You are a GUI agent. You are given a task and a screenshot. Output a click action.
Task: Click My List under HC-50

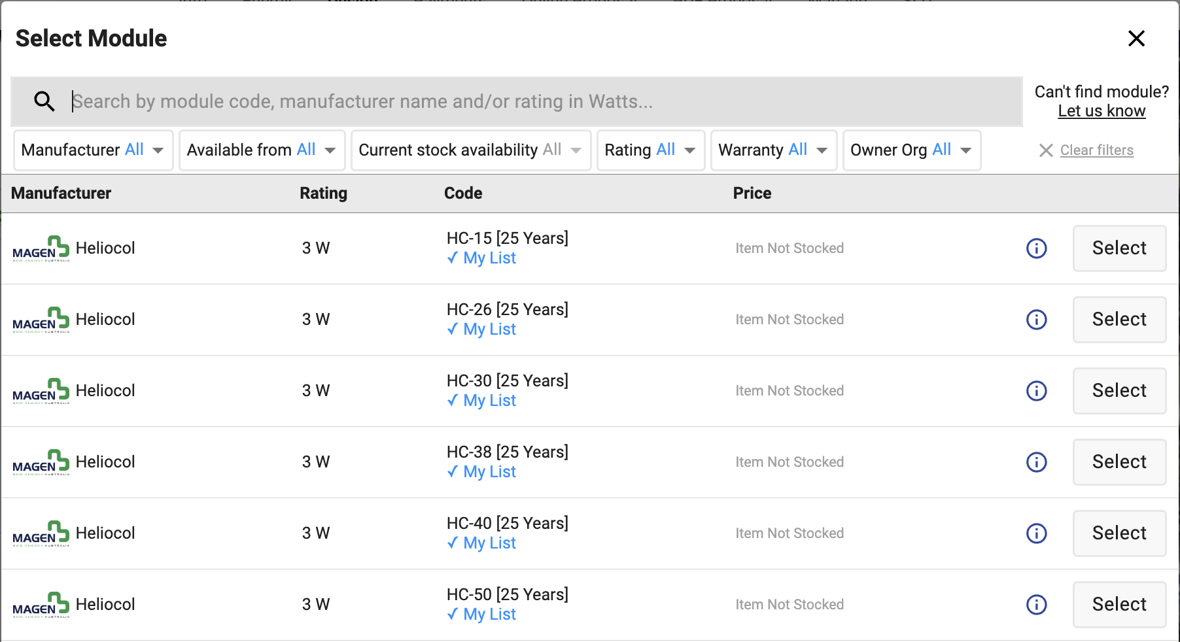[481, 615]
